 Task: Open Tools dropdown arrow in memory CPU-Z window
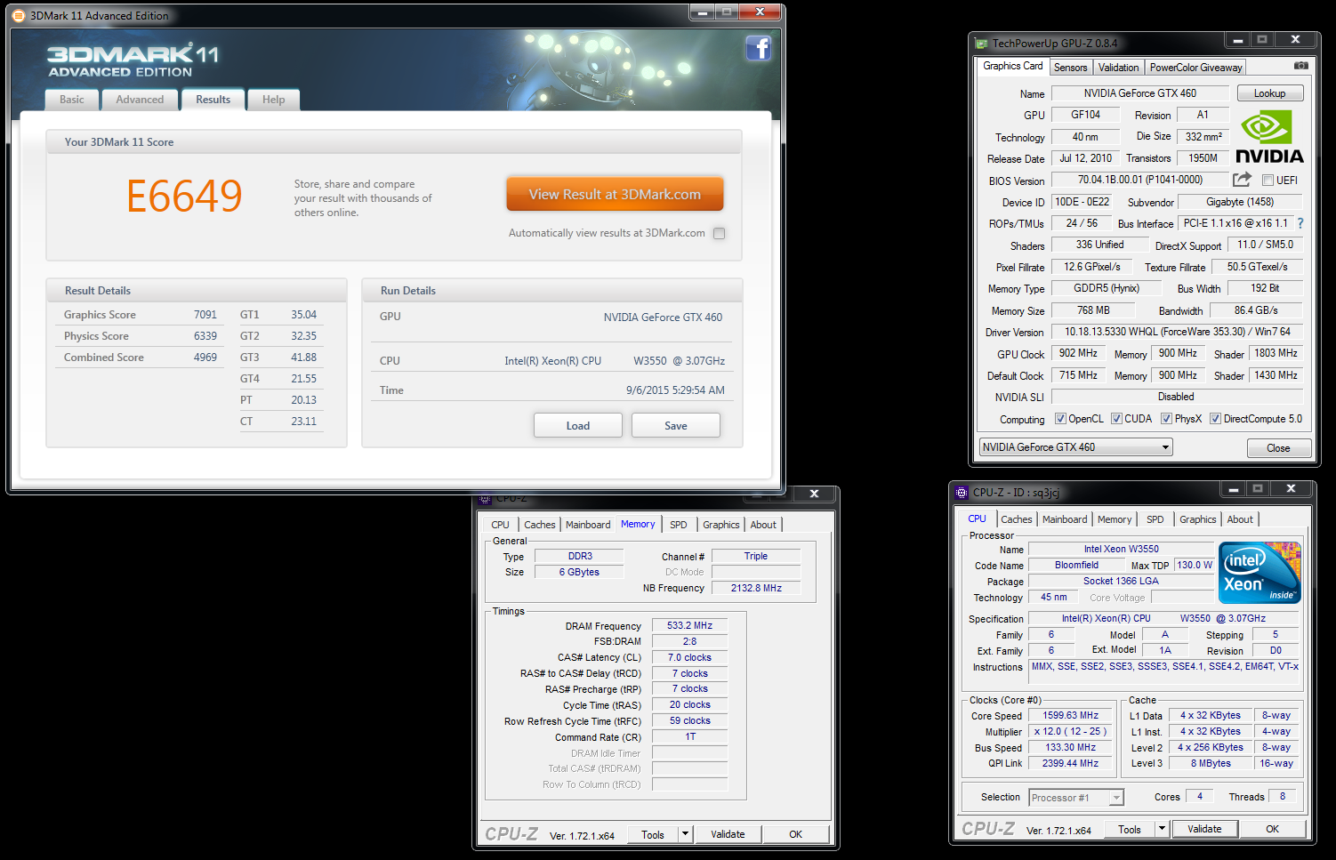(x=685, y=834)
